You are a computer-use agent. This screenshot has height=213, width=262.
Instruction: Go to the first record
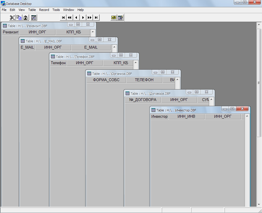(63, 18)
